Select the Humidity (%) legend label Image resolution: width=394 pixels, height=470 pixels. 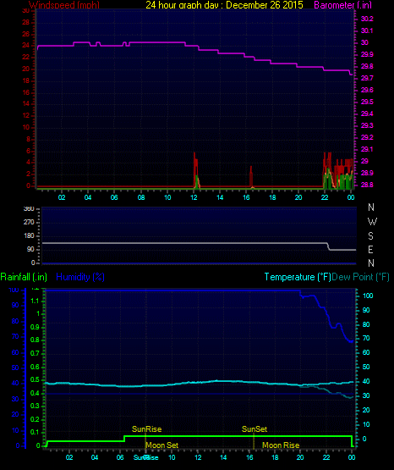pos(80,277)
